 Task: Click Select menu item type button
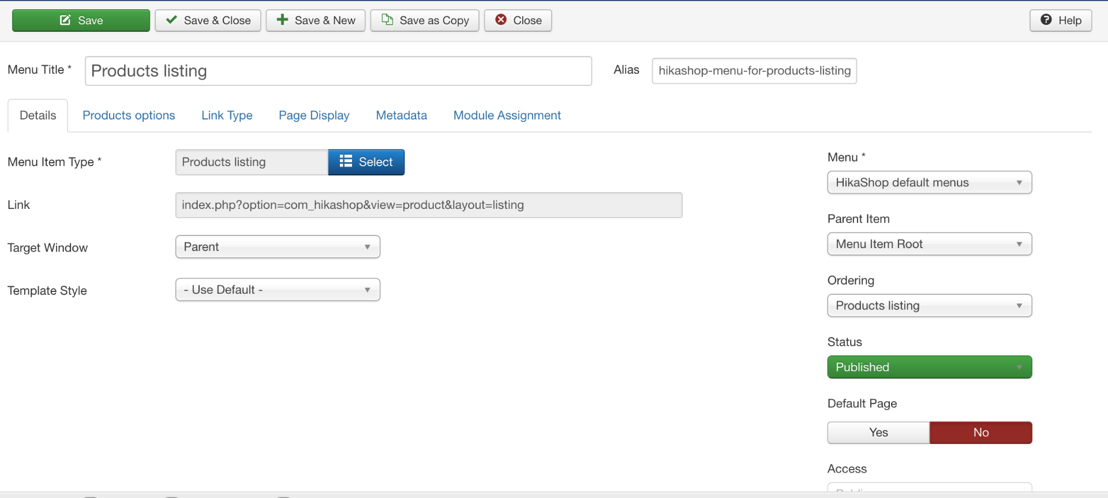pos(366,162)
